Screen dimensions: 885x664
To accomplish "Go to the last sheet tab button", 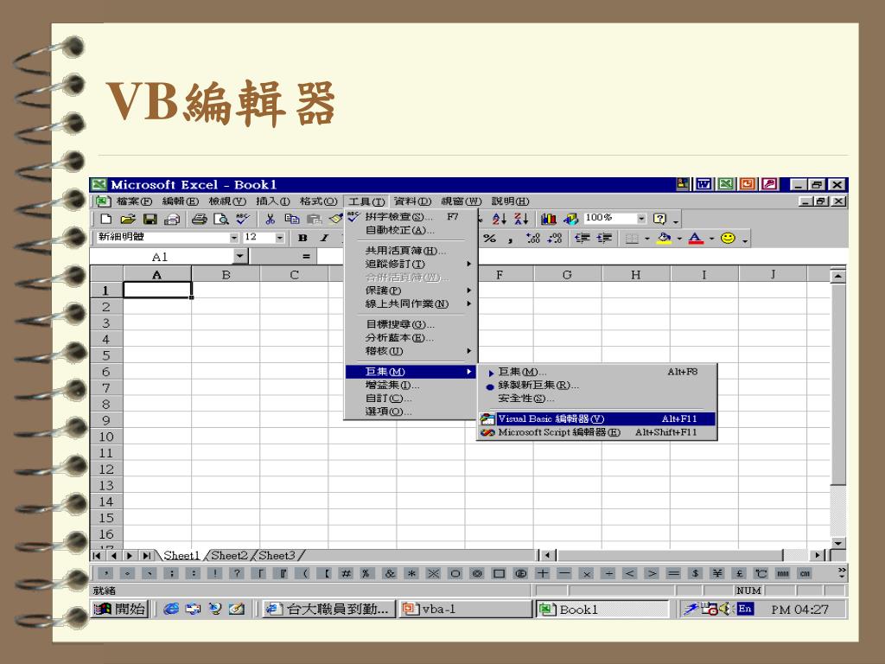I will tap(147, 556).
